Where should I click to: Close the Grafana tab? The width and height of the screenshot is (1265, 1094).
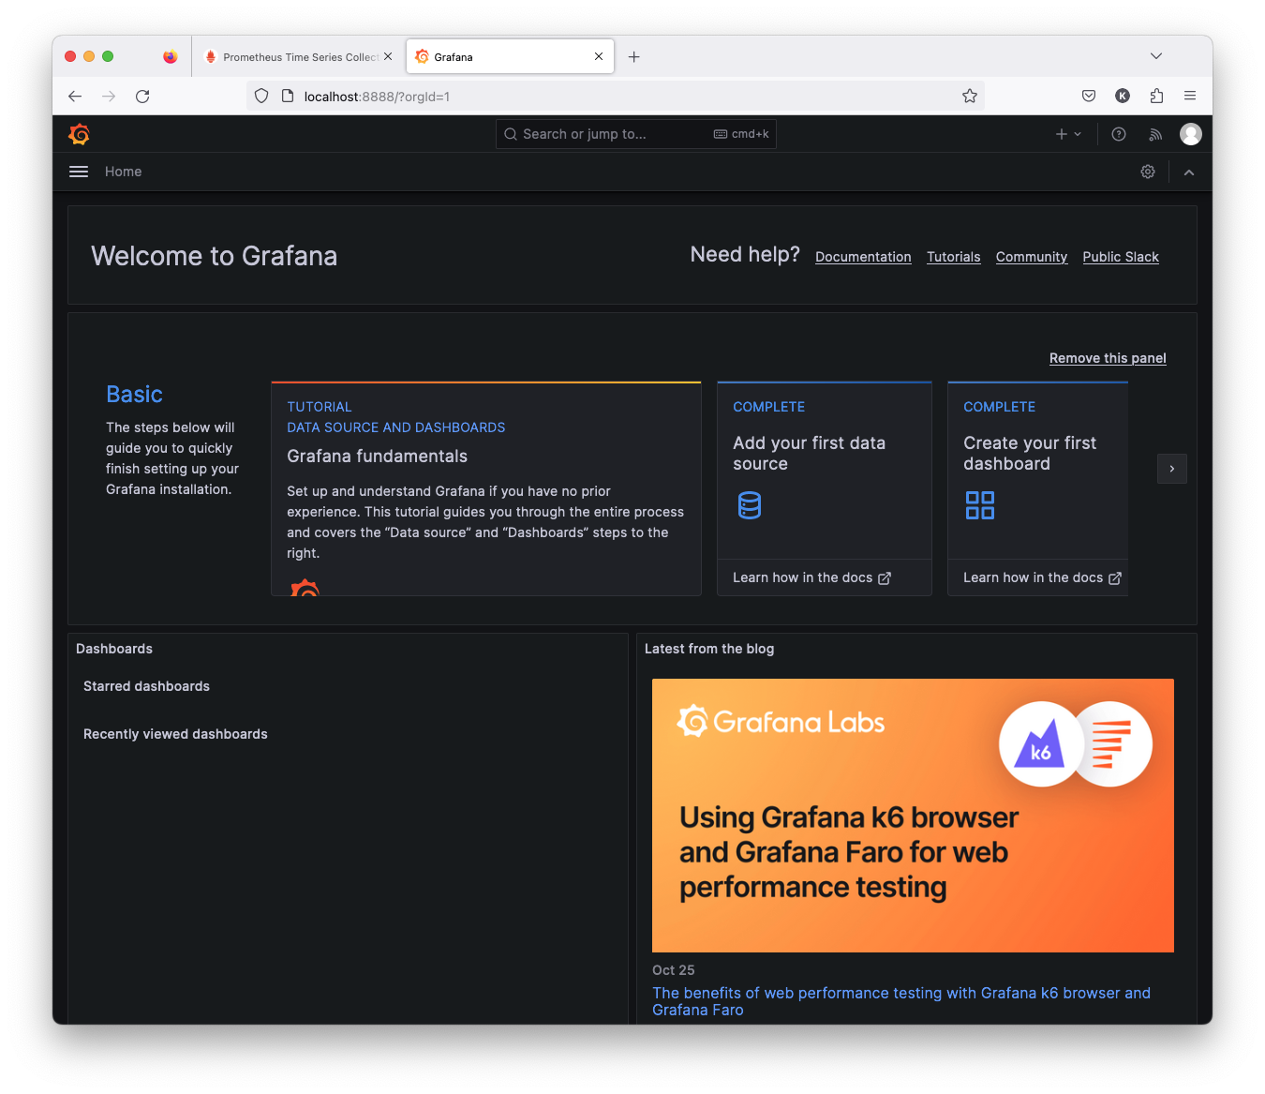tap(599, 56)
